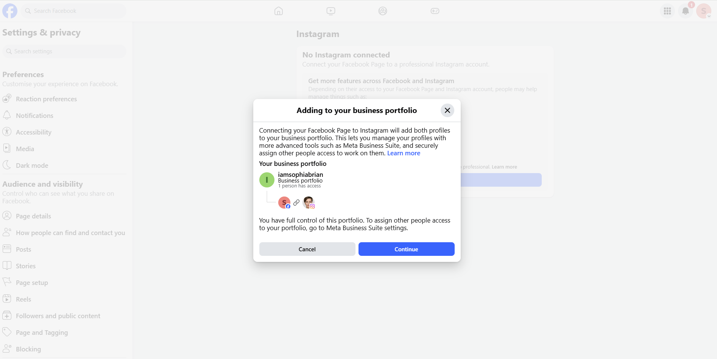Image resolution: width=717 pixels, height=359 pixels.
Task: Click the Facebook Page S avatar icon
Action: coord(284,203)
